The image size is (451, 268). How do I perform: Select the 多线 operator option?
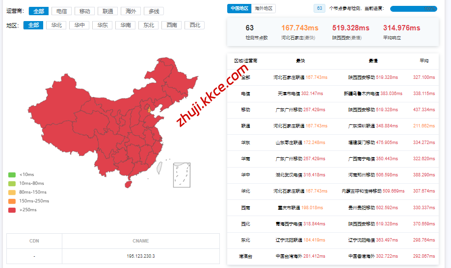[154, 11]
